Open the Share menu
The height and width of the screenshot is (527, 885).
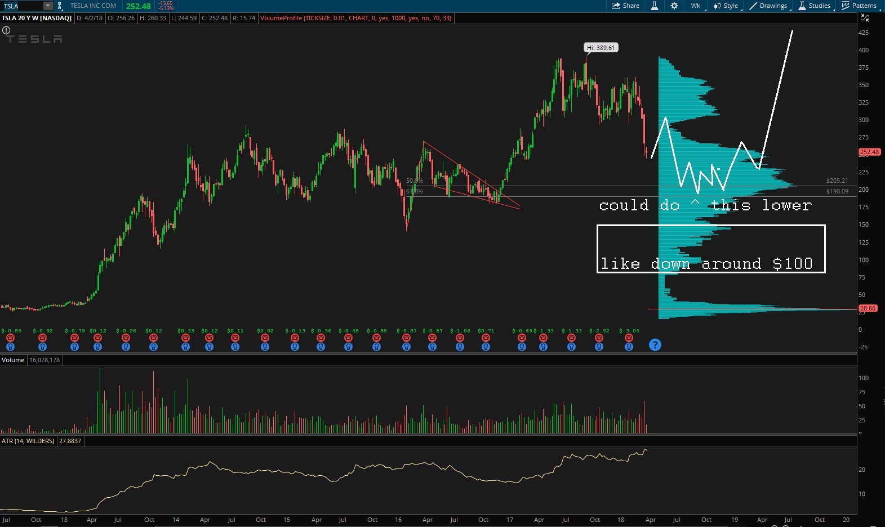point(625,6)
